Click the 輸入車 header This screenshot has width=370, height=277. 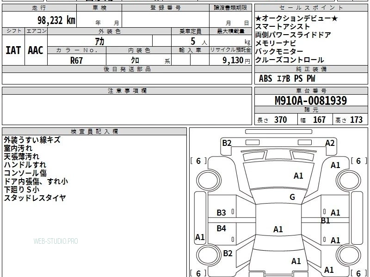pyautogui.click(x=190, y=50)
